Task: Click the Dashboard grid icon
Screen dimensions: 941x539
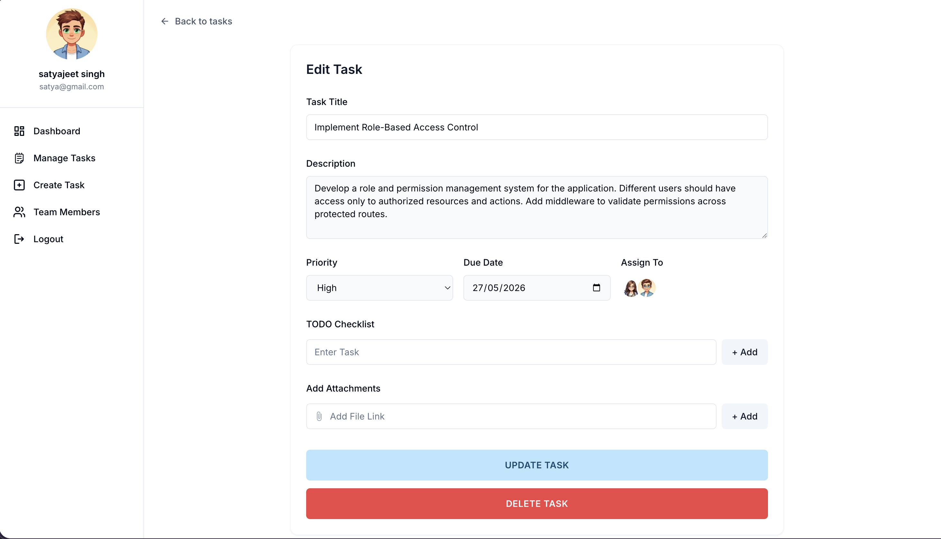Action: (19, 131)
